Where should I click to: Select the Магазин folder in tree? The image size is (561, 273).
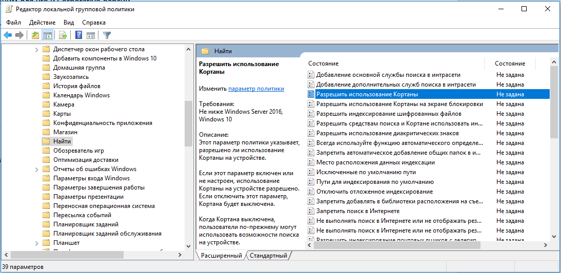coord(65,132)
